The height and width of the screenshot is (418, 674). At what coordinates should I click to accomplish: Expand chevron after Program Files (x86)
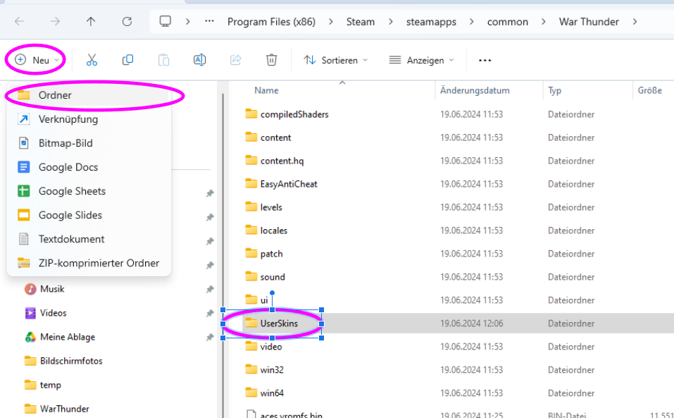pyautogui.click(x=330, y=22)
